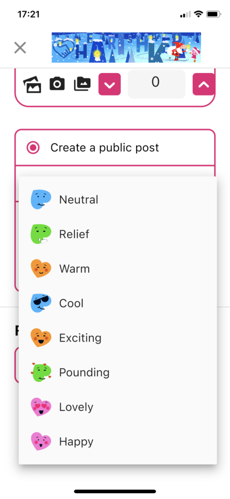Select the Cool text label option

71,303
